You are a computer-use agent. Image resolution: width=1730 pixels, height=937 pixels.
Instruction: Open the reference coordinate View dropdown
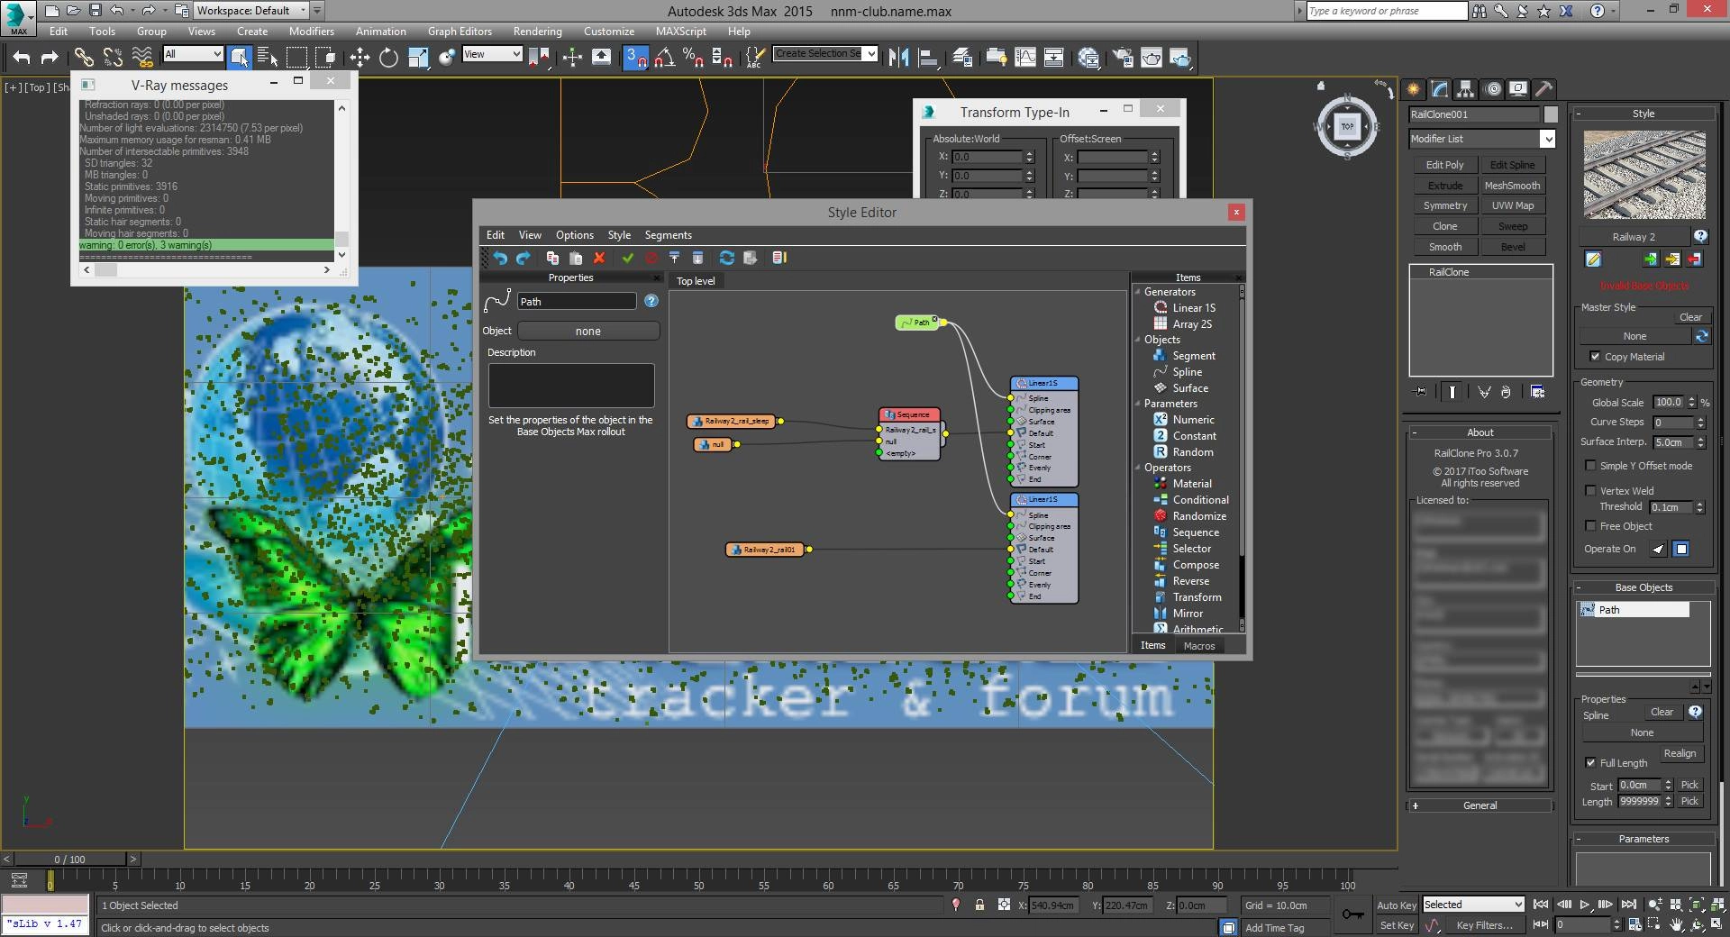click(492, 54)
